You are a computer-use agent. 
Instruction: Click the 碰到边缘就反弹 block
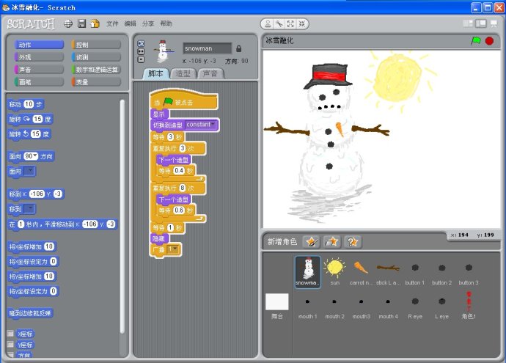coord(29,313)
